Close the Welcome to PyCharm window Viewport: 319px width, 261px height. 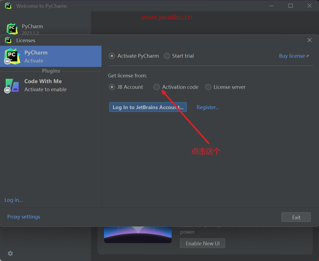click(x=310, y=6)
